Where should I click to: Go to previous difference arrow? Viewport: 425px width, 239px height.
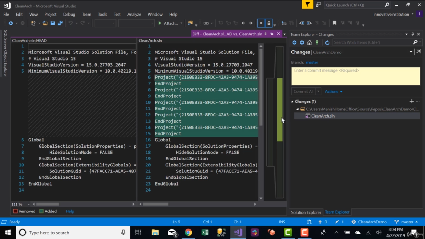click(x=243, y=23)
